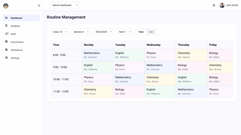Click the Wednesday column header
Image resolution: width=241 pixels, height=135 pixels.
[x=160, y=45]
